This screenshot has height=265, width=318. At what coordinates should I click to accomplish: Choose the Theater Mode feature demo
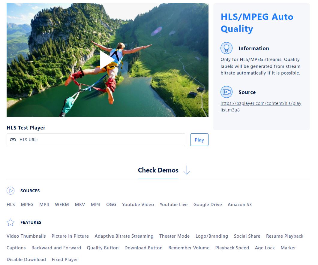pyautogui.click(x=174, y=236)
